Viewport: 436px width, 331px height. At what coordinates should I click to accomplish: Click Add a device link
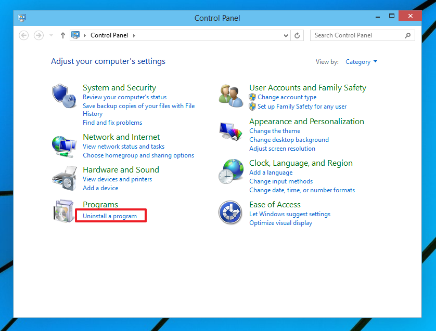point(100,188)
